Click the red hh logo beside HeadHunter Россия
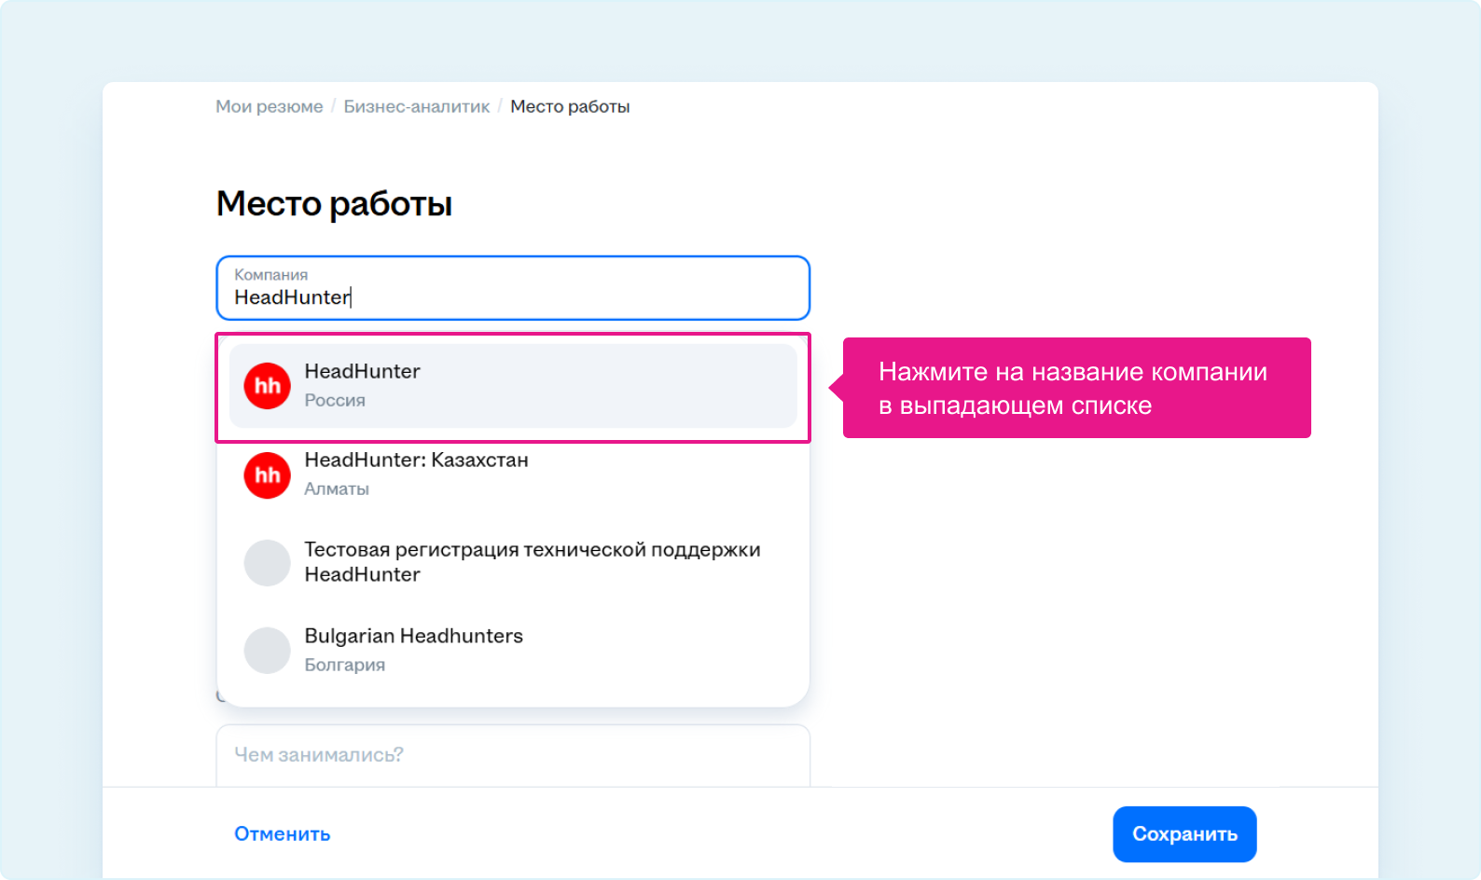The height and width of the screenshot is (880, 1481). (268, 386)
